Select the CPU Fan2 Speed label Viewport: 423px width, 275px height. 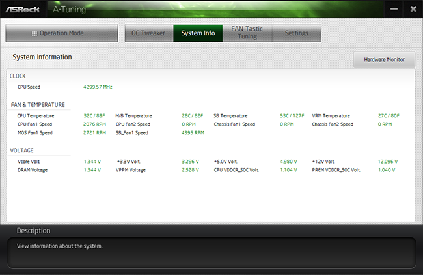[x=133, y=124]
